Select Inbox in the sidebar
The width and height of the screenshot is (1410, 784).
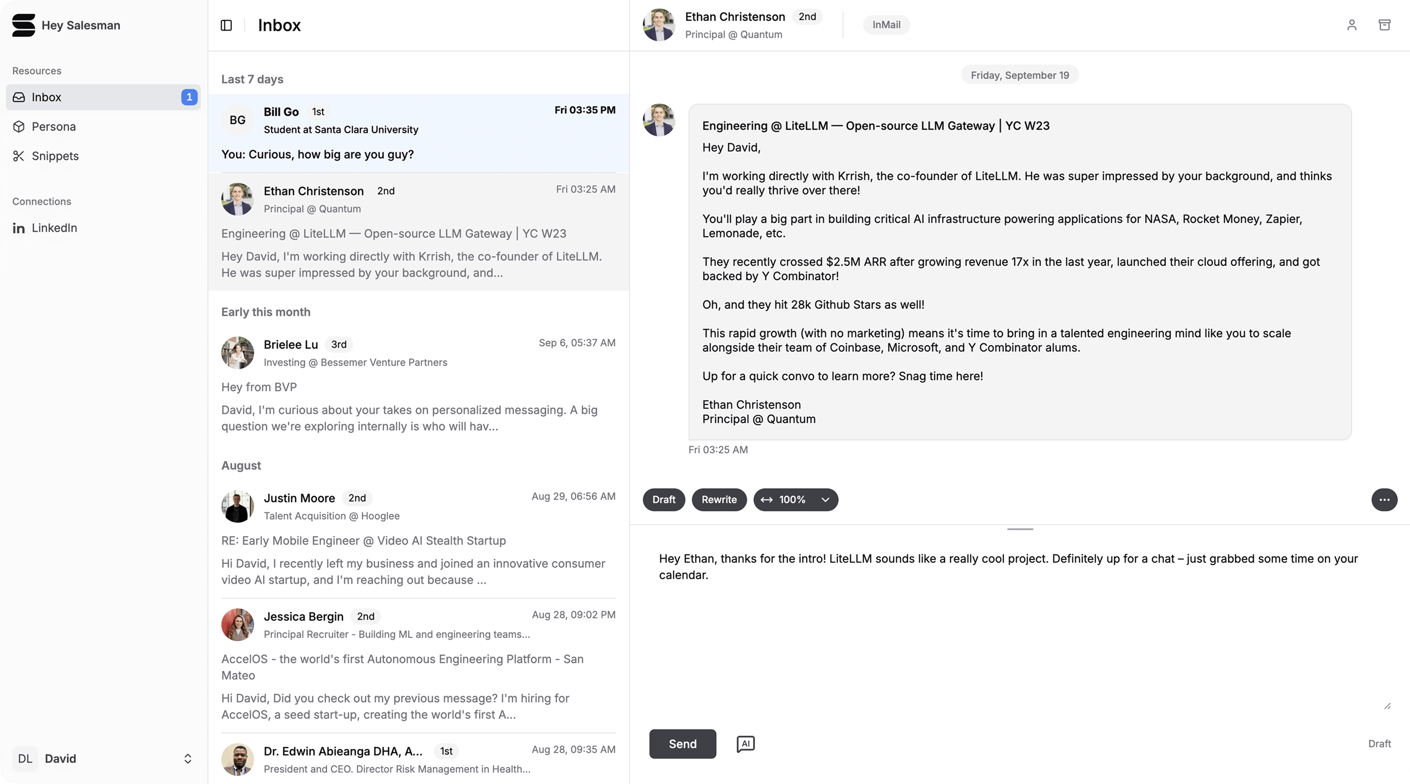point(47,97)
